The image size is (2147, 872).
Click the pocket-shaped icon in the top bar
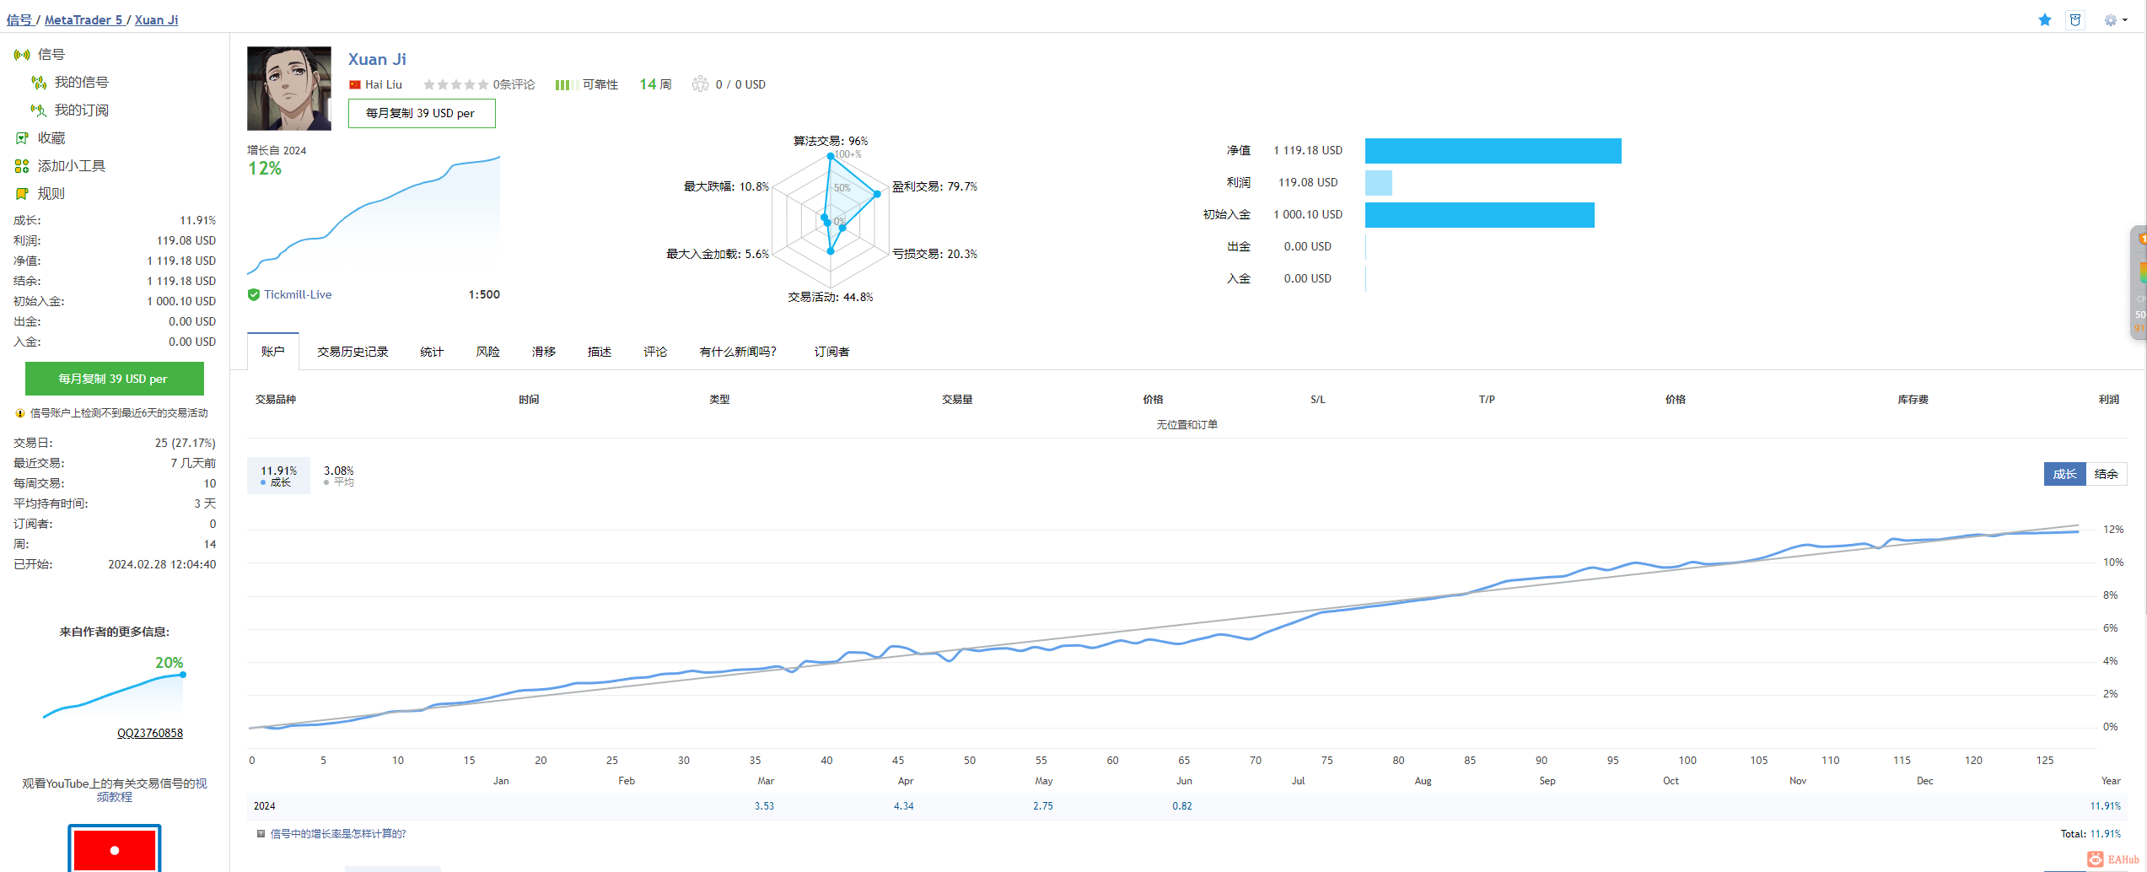coord(2075,20)
